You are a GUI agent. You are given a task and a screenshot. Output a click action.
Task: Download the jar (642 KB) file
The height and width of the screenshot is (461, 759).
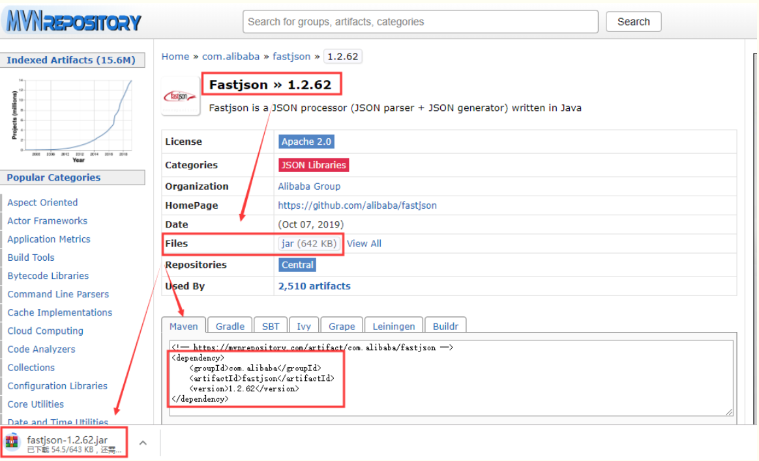[x=309, y=244]
